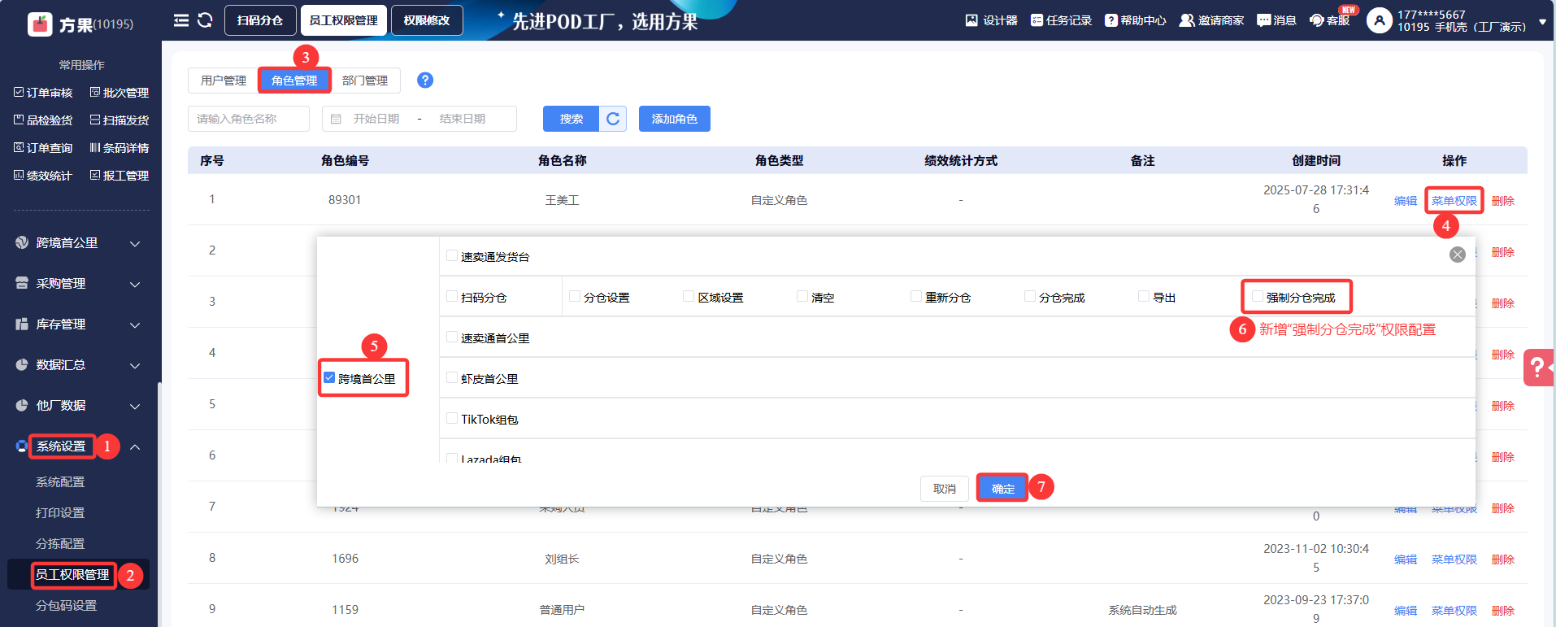The image size is (1556, 627).
Task: Close the permission dialog with X icon
Action: point(1457,255)
